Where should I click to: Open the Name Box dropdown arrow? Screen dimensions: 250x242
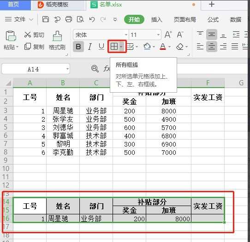[x=68, y=69]
